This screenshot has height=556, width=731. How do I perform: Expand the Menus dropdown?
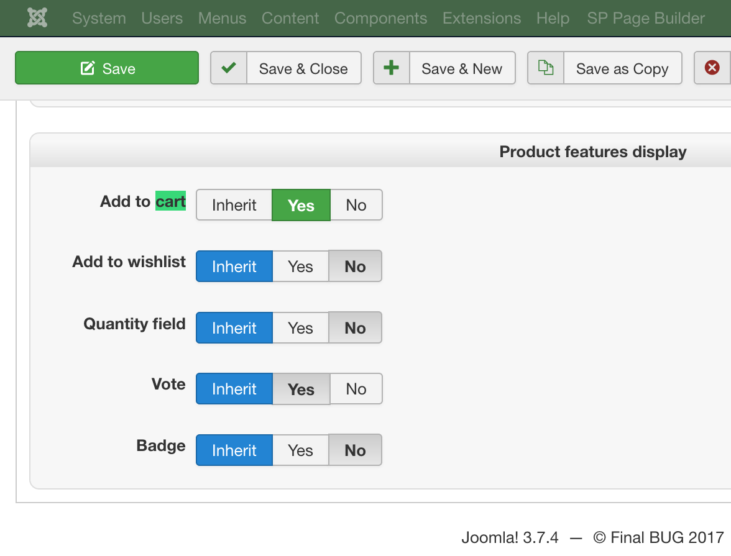tap(222, 19)
